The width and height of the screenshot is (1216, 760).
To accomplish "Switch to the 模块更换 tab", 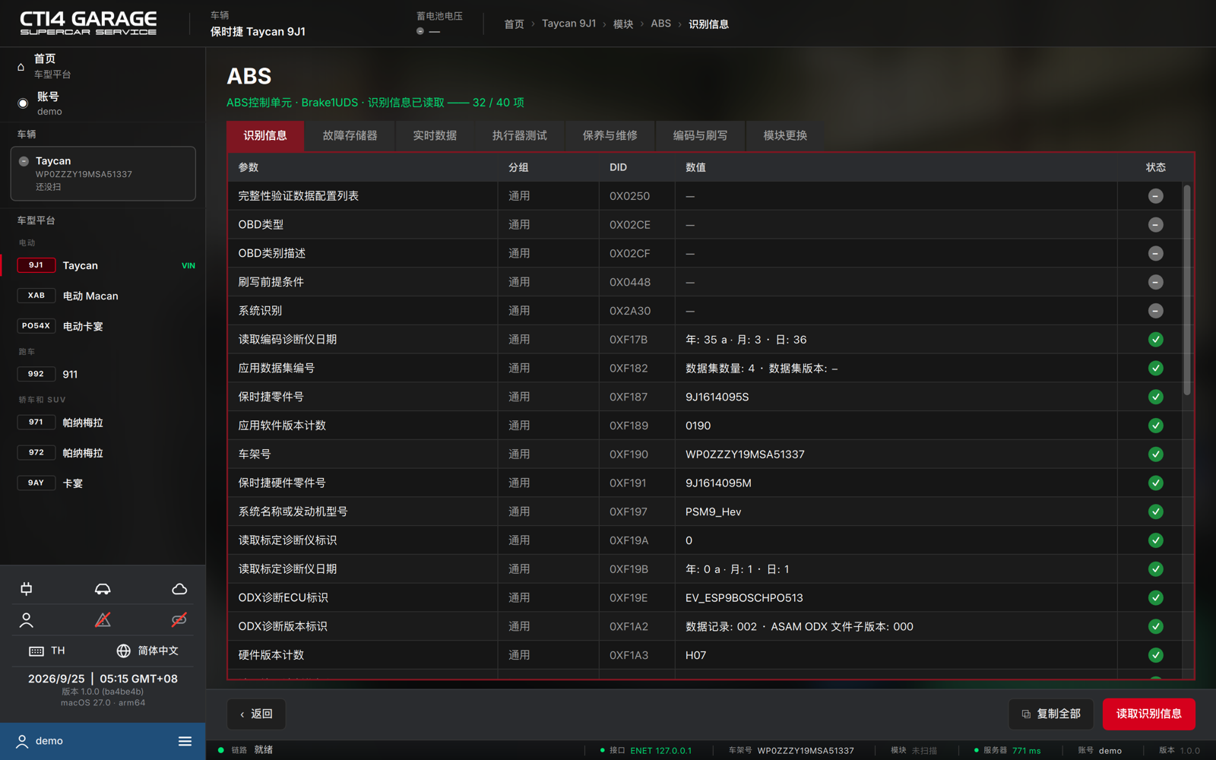I will [785, 135].
